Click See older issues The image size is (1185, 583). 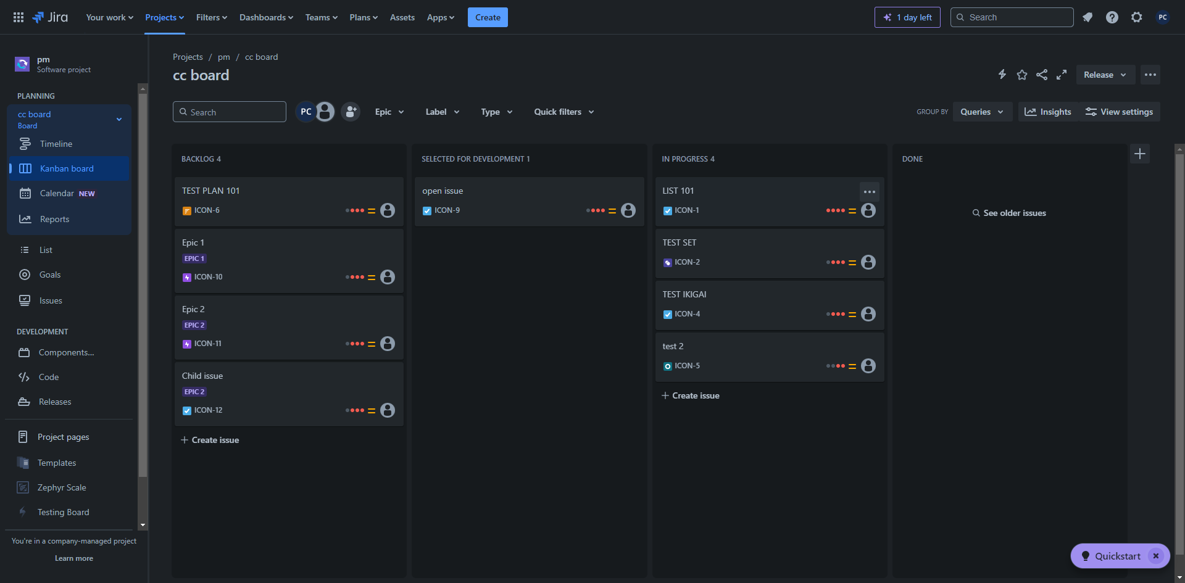coord(1010,213)
